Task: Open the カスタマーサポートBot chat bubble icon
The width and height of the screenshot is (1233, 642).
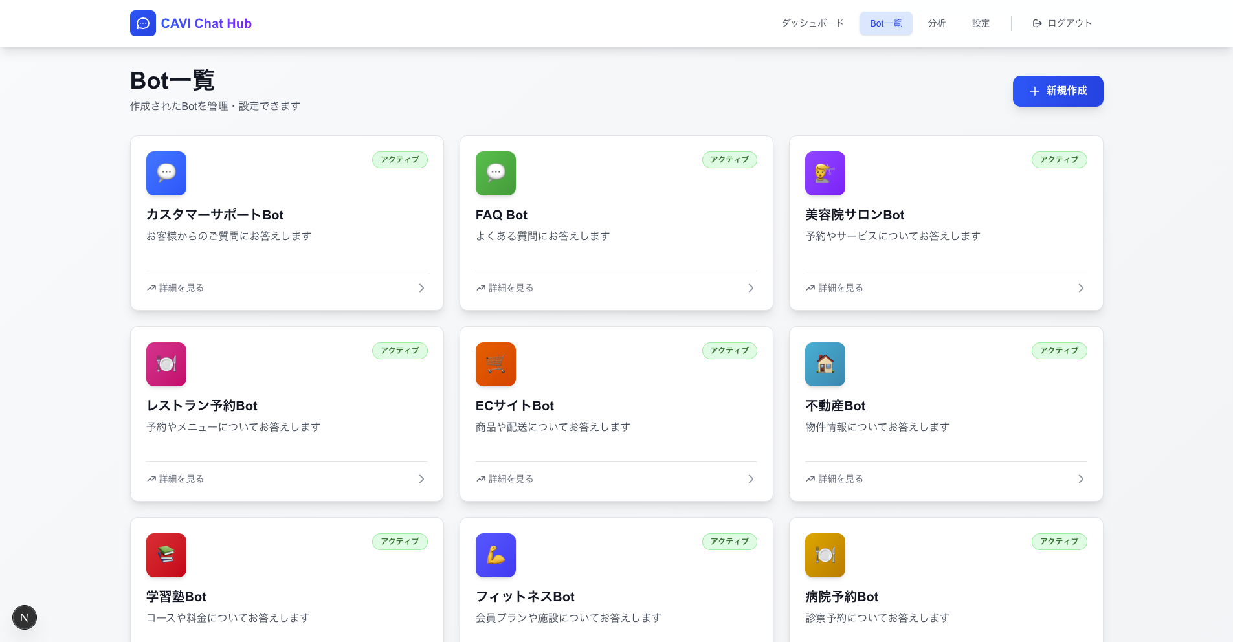Action: coord(166,173)
